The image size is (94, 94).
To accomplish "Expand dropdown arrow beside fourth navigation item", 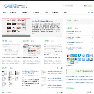I will pos(40,13).
